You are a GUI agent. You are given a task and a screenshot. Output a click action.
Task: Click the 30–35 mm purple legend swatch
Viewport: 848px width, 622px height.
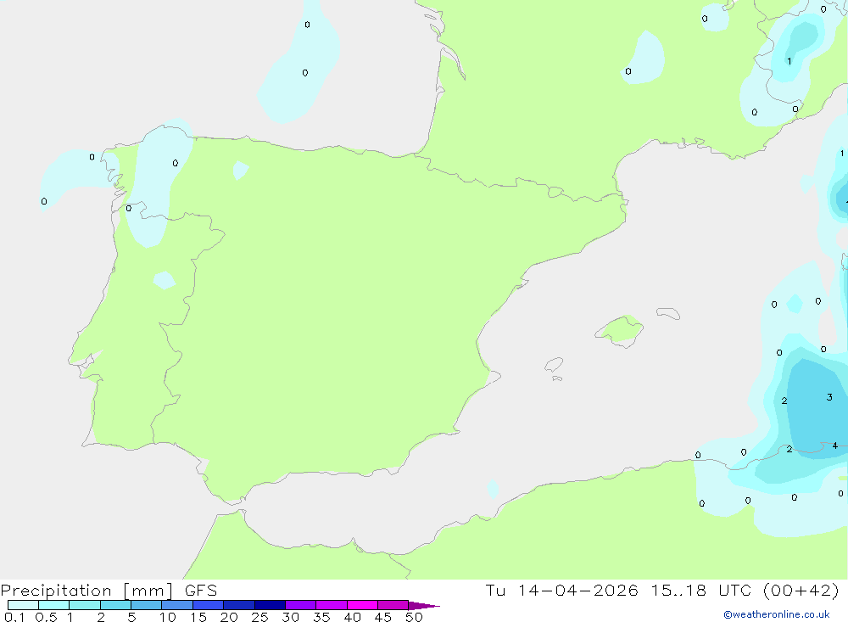301,605
